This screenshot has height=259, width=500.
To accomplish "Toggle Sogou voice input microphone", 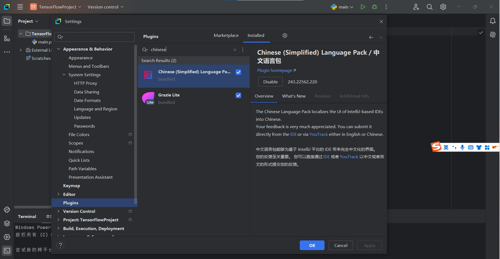I will point(462,148).
